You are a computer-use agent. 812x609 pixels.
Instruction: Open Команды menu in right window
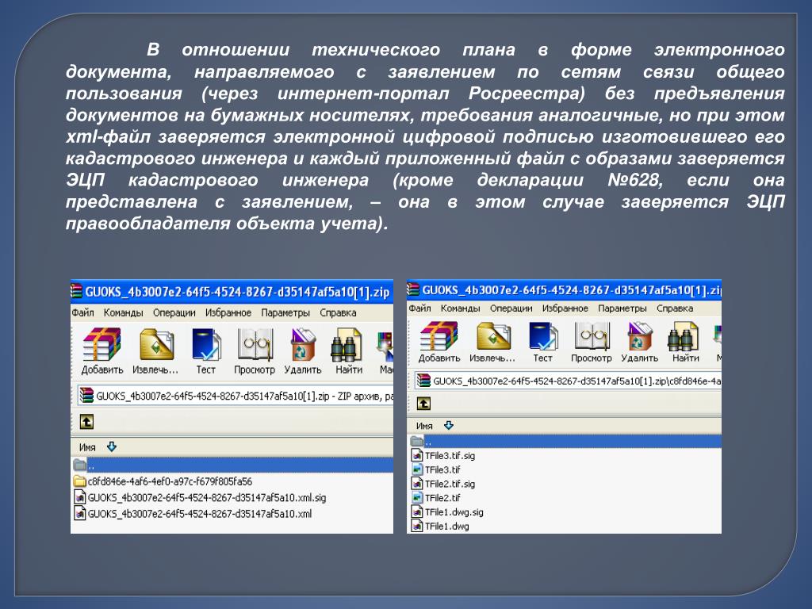tap(461, 308)
